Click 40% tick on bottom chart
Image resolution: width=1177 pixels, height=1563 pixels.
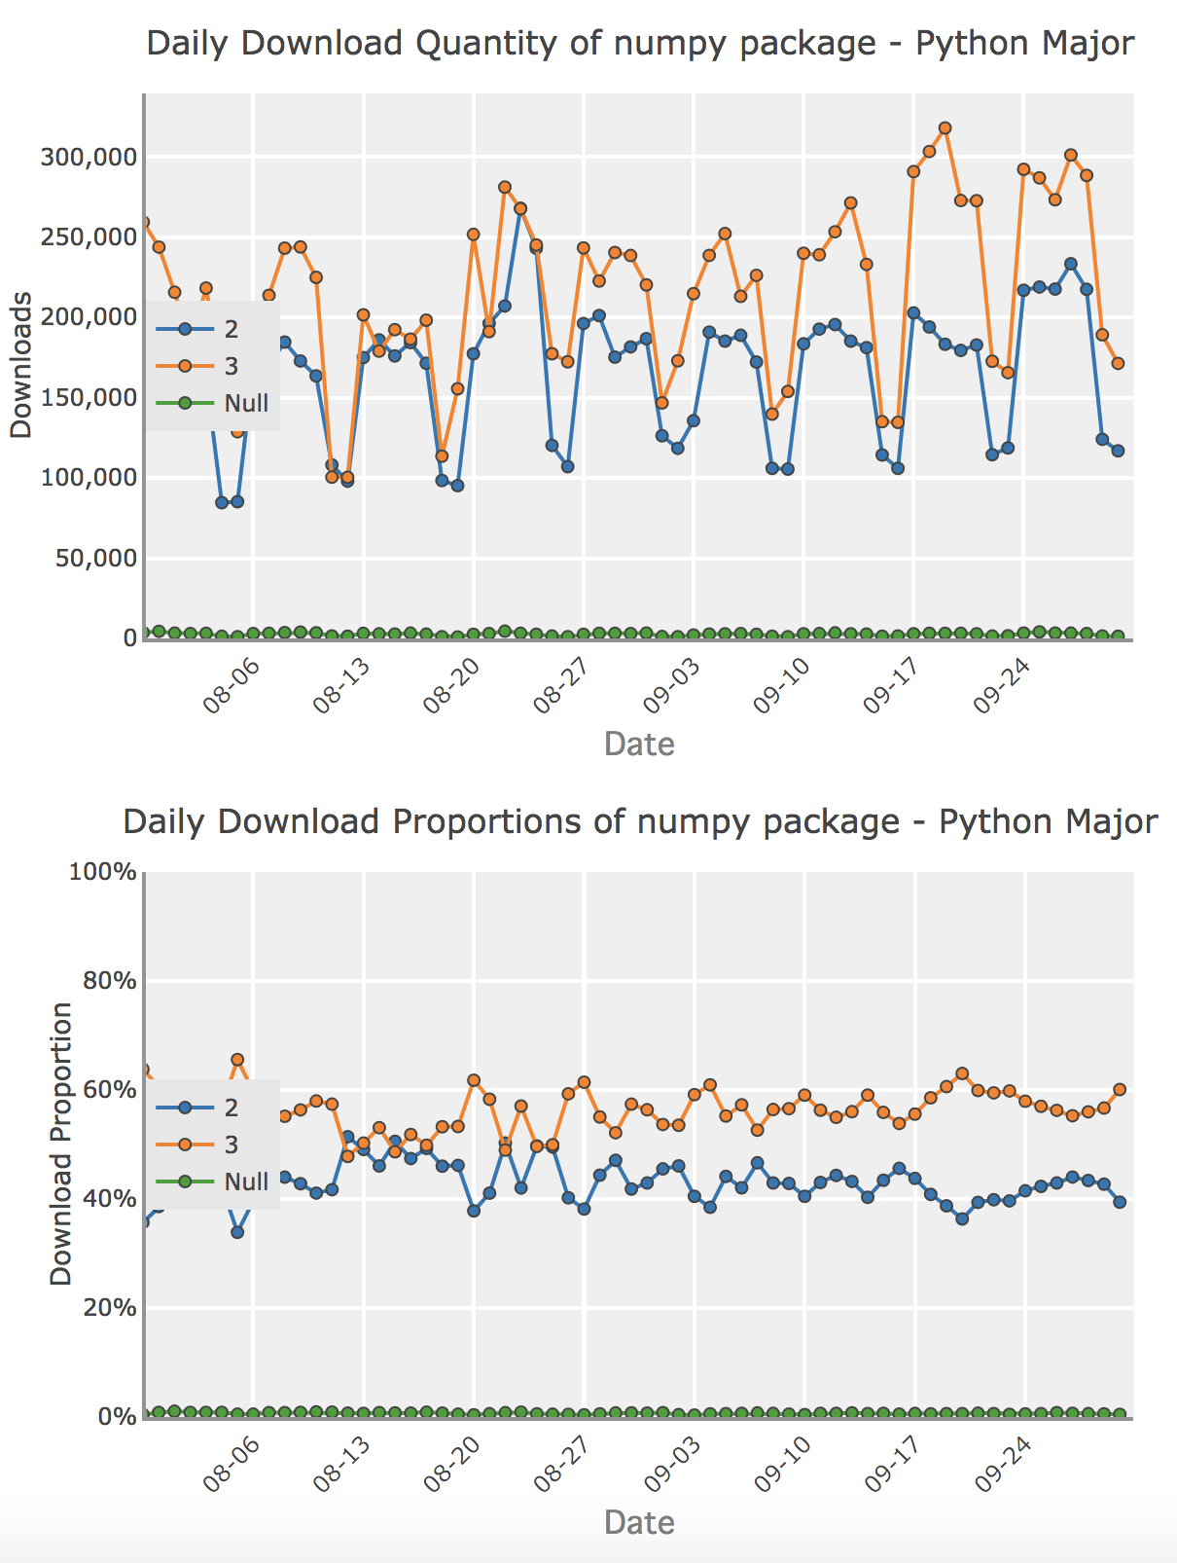tap(110, 1199)
